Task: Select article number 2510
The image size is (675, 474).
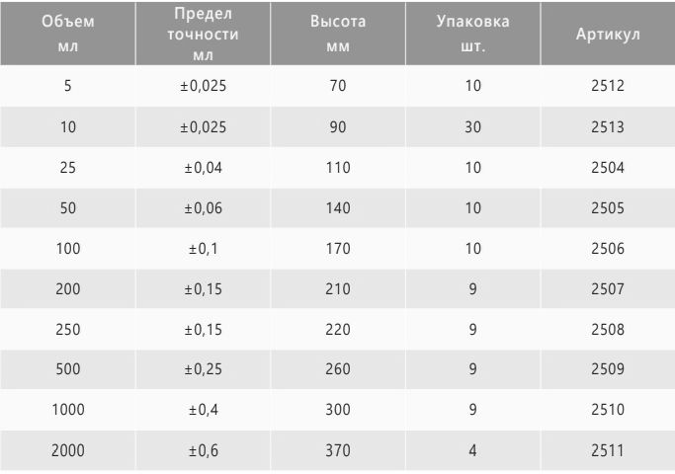Action: [608, 410]
